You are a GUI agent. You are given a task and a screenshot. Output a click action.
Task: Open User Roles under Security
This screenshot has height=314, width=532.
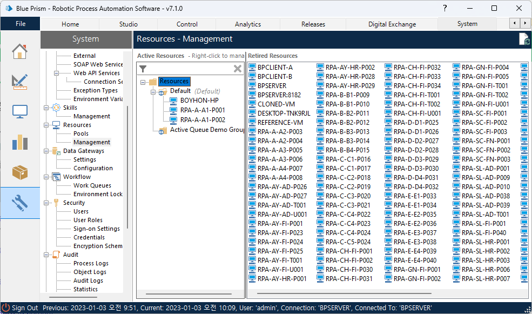(x=88, y=220)
